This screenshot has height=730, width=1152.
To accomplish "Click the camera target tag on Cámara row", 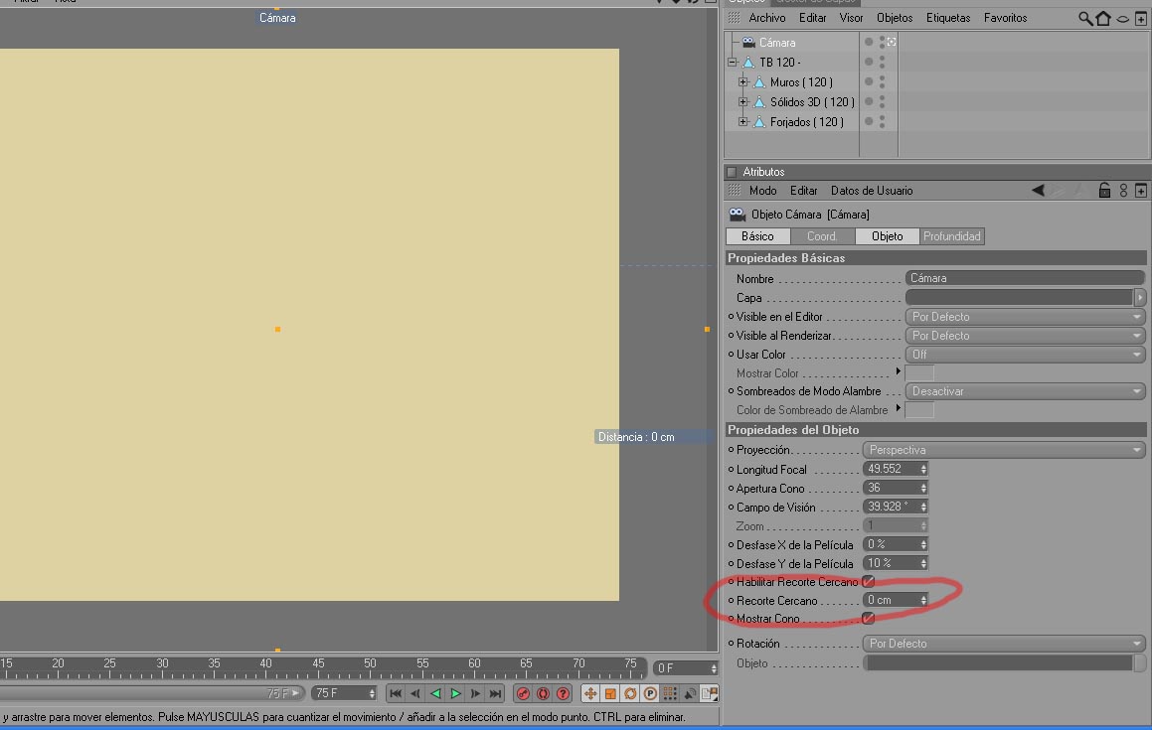I will [892, 43].
